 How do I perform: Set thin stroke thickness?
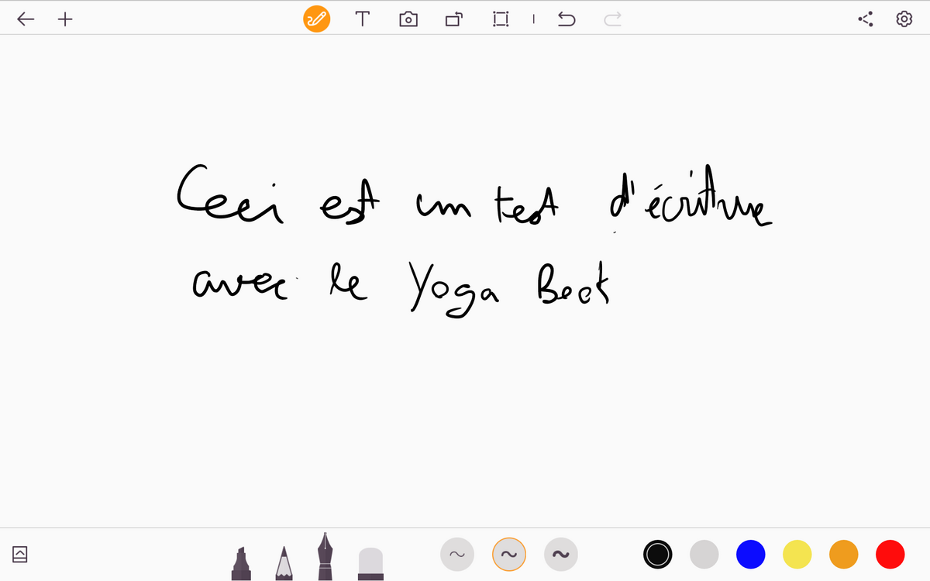click(x=457, y=554)
